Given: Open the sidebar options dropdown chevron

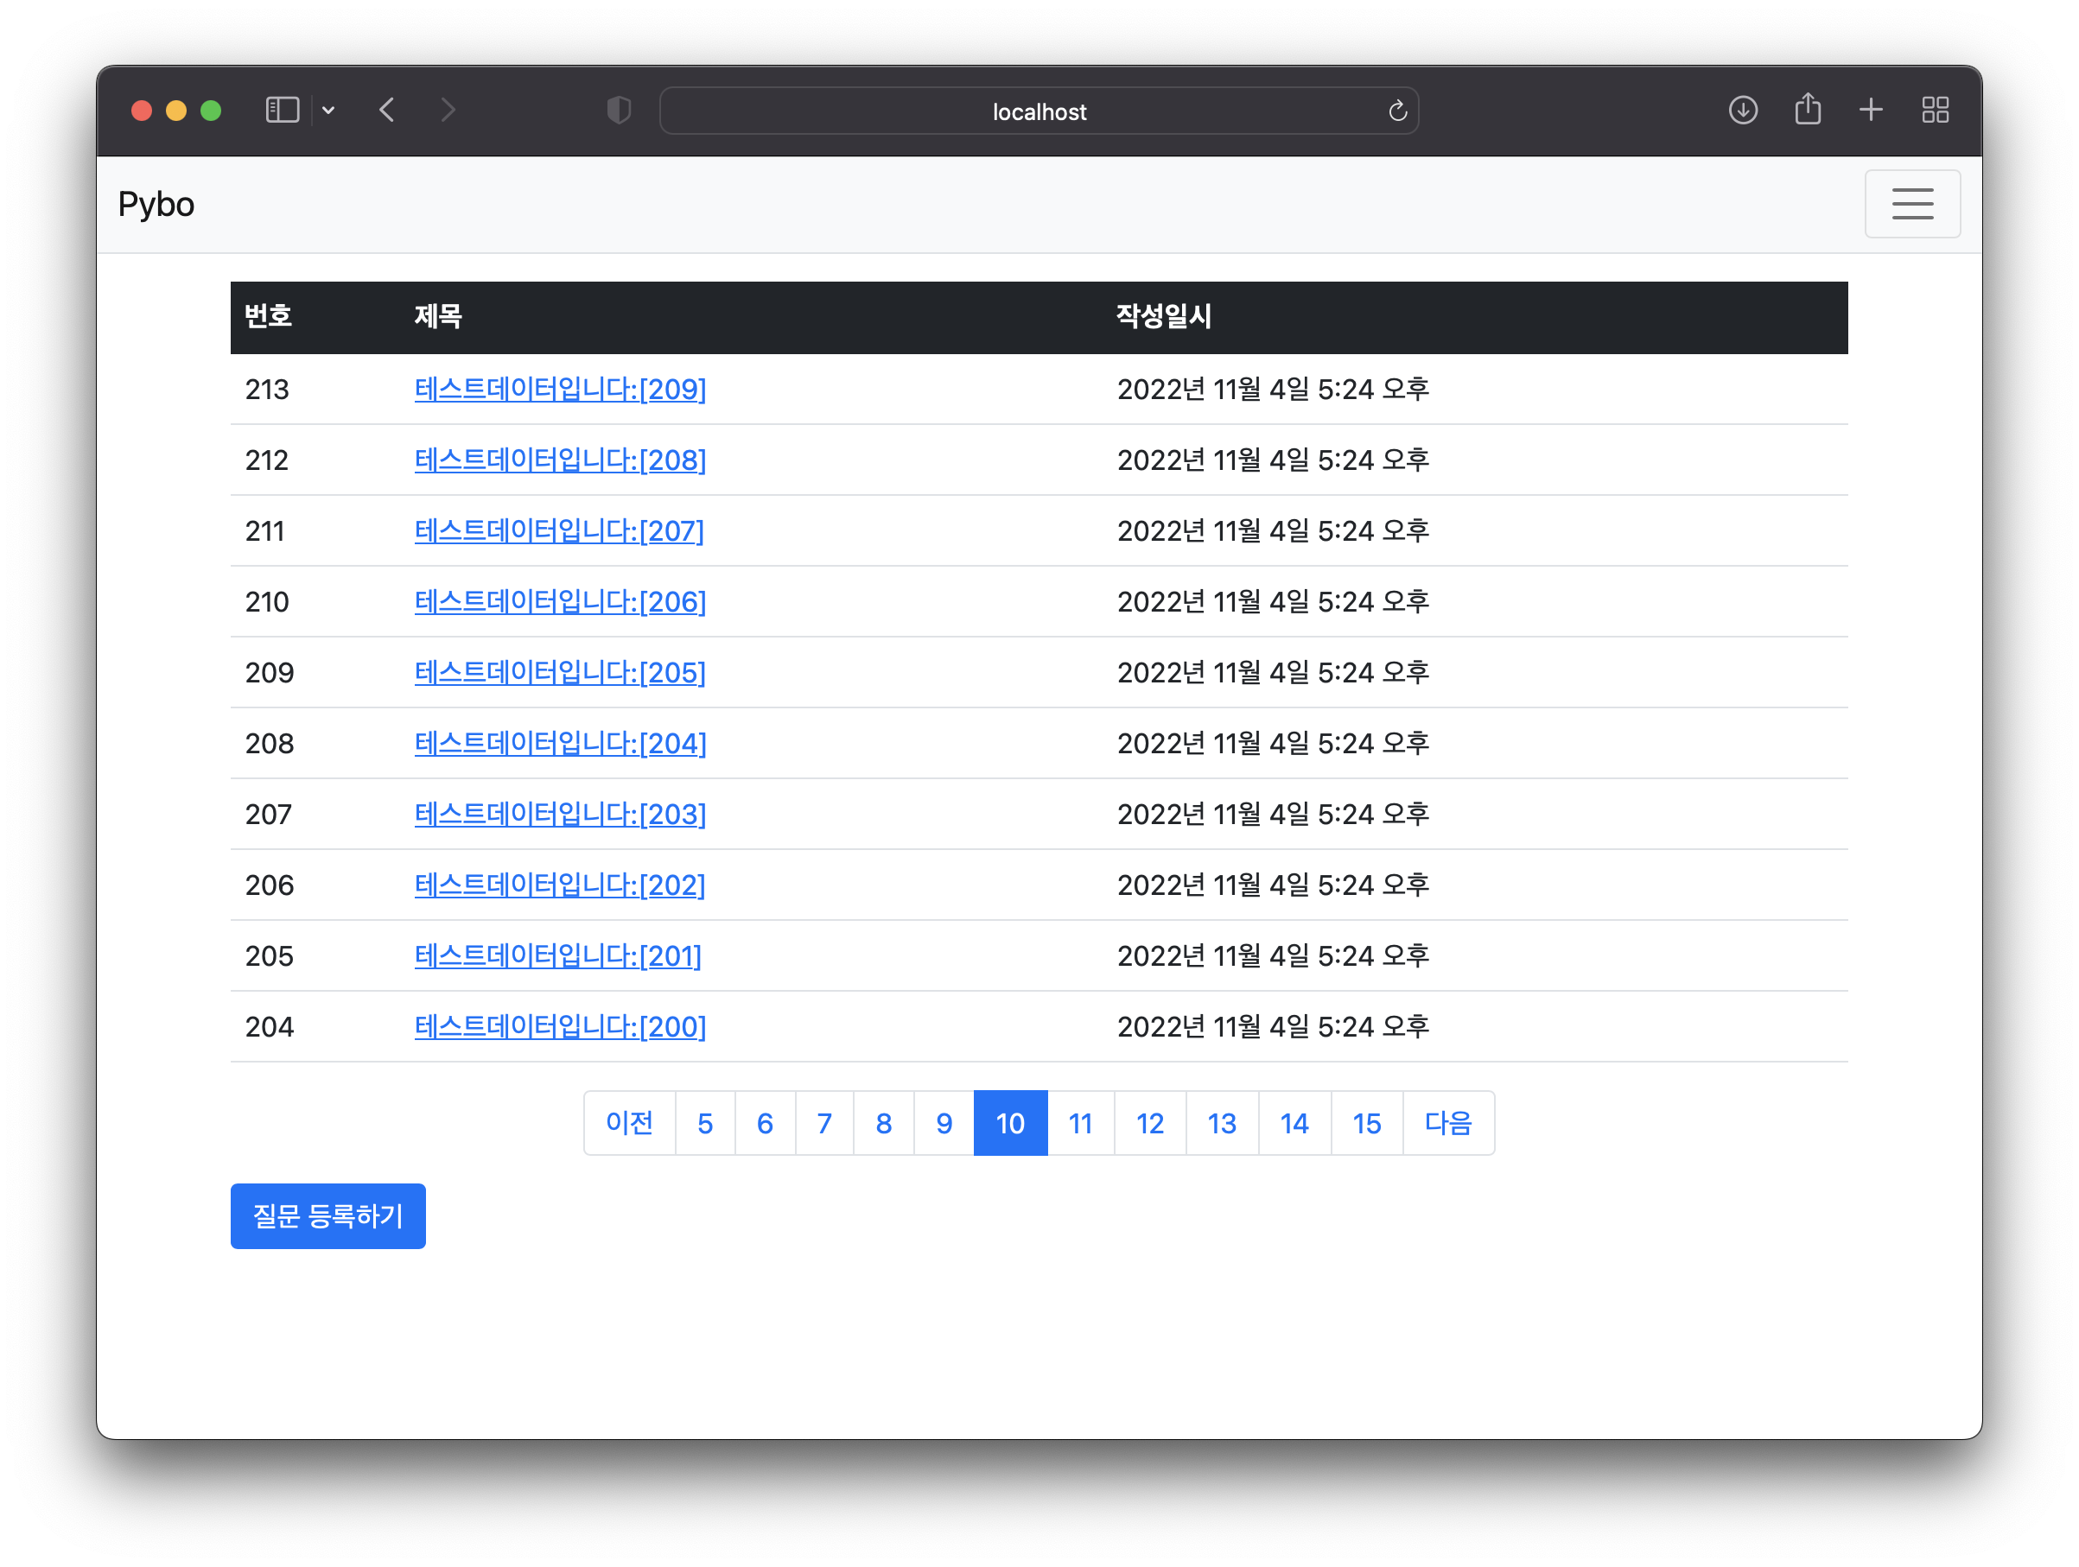Looking at the screenshot, I should point(328,111).
